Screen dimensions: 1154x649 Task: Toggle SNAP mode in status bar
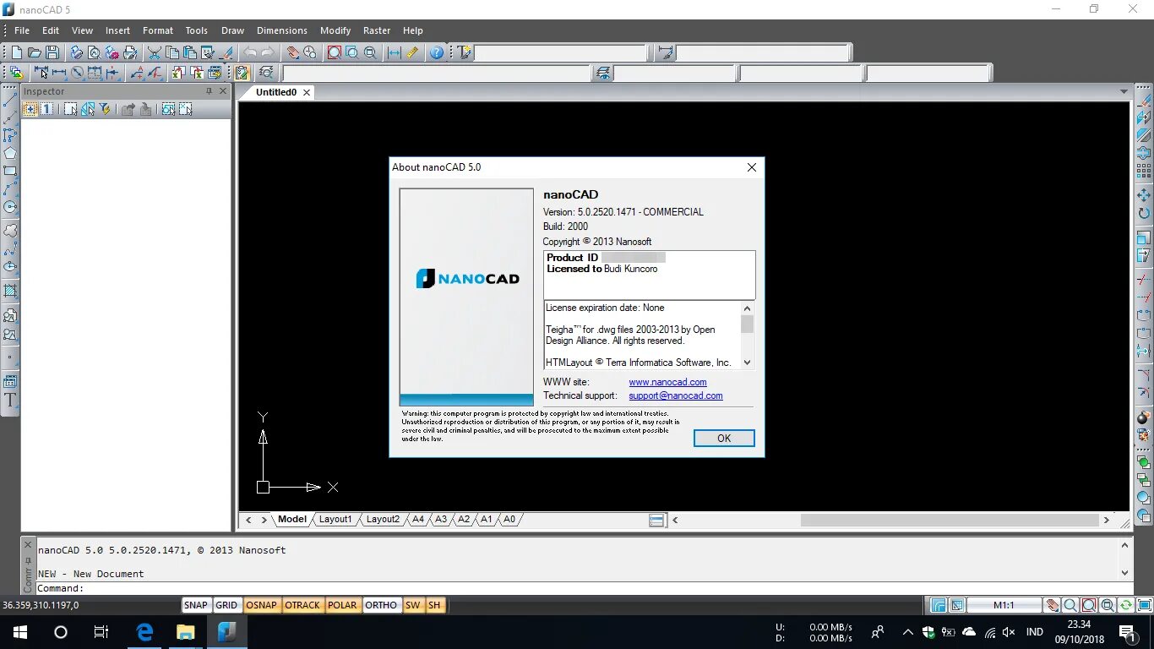click(x=196, y=605)
